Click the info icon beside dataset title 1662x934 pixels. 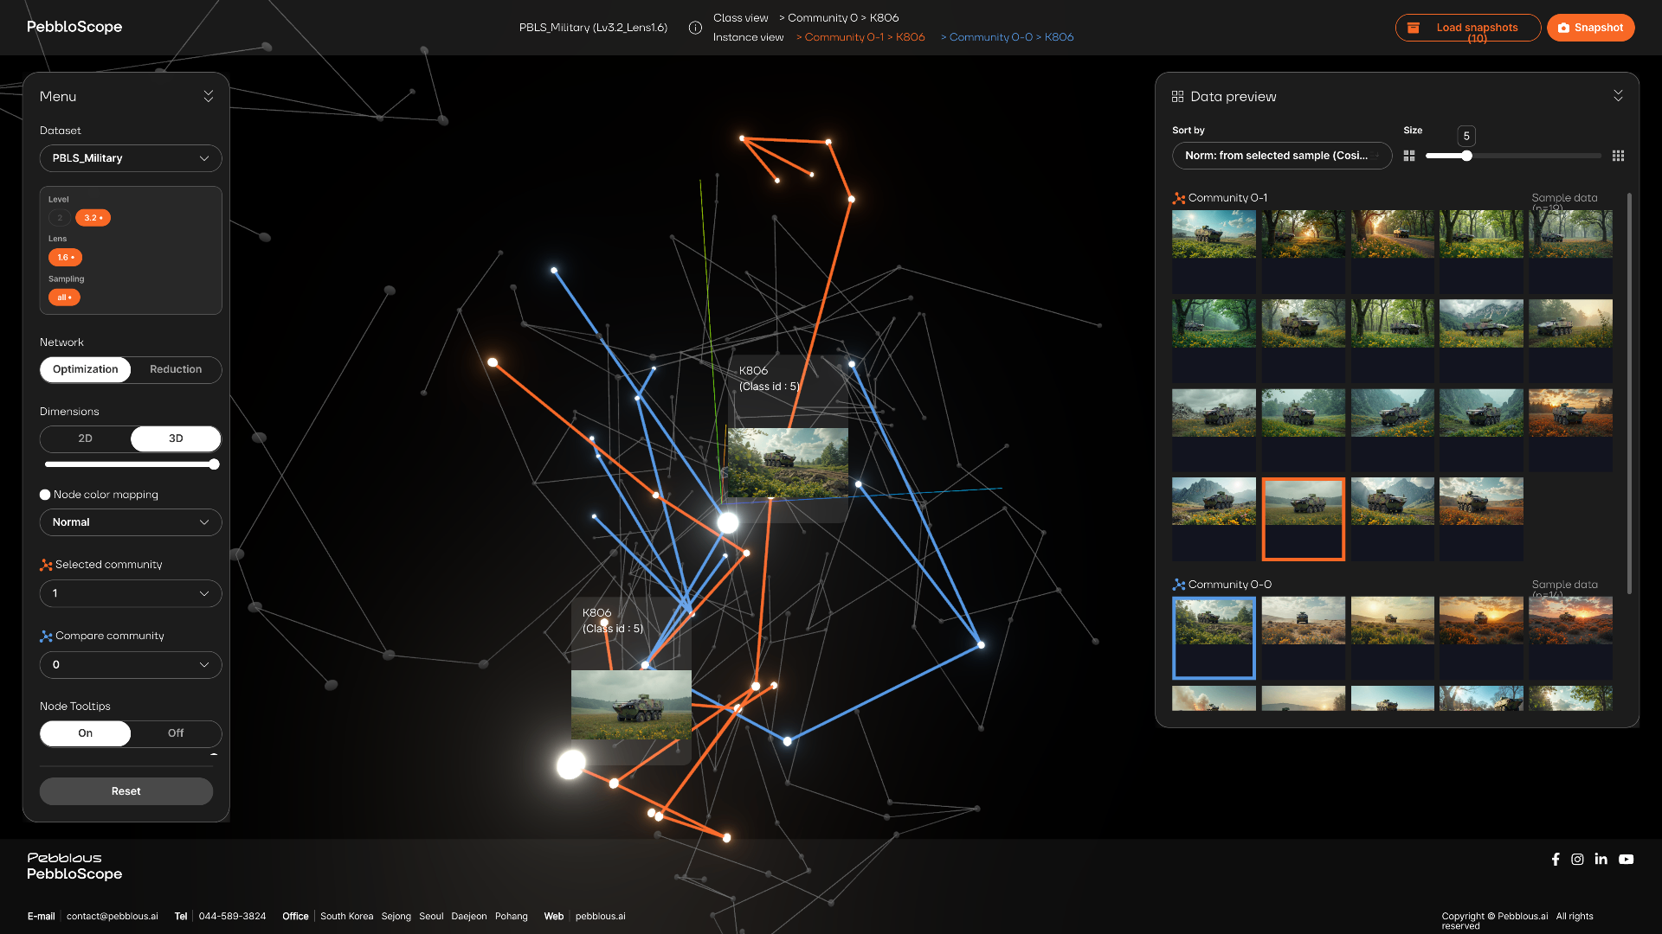(x=695, y=28)
